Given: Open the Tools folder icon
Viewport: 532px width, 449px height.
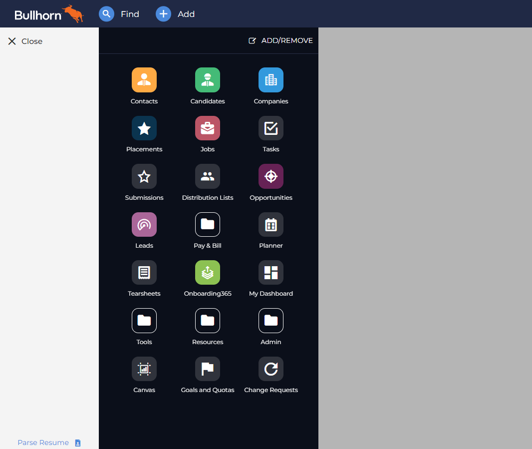Looking at the screenshot, I should [x=144, y=321].
